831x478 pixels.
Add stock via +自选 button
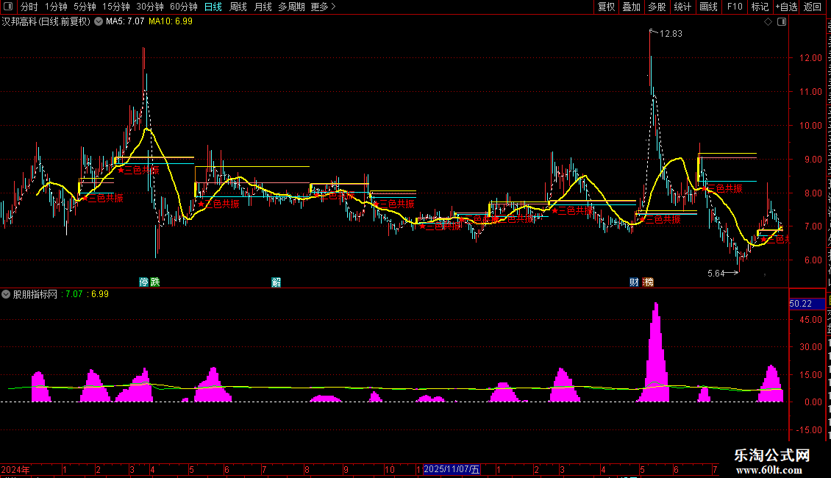[x=786, y=7]
